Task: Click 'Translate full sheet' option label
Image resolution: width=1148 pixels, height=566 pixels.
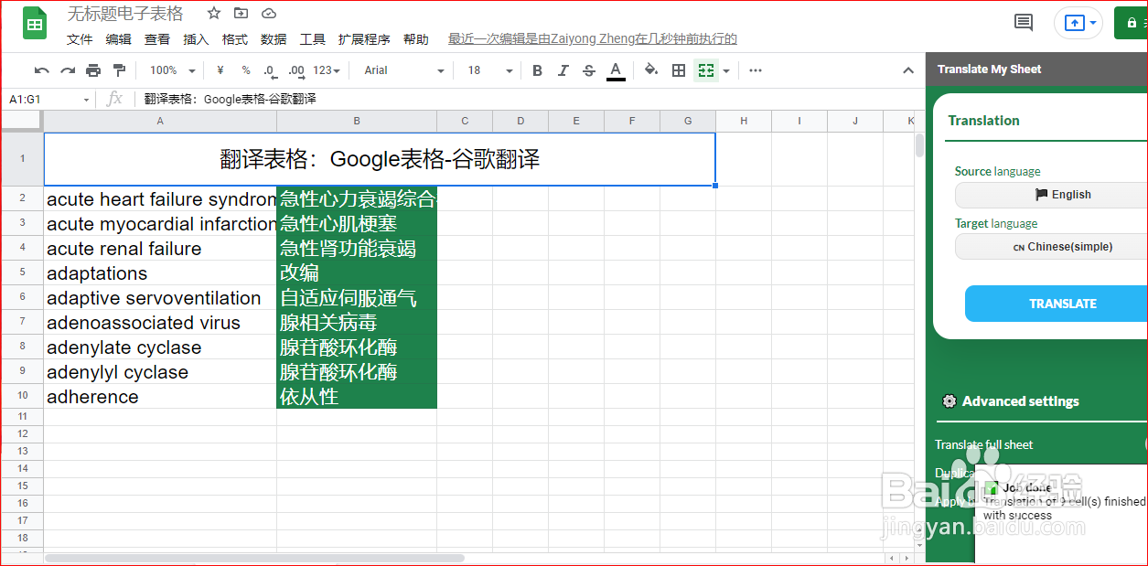Action: (x=984, y=444)
